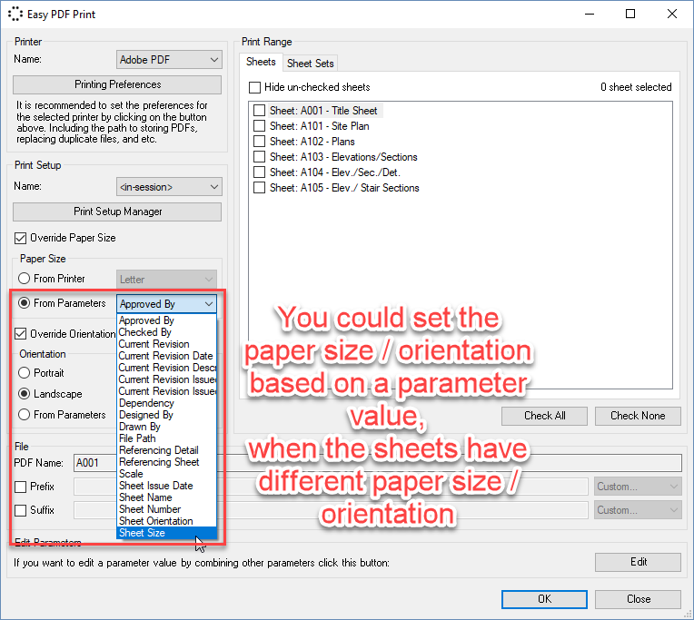Select the Landscape orientation radio
The height and width of the screenshot is (620, 694).
pos(24,394)
